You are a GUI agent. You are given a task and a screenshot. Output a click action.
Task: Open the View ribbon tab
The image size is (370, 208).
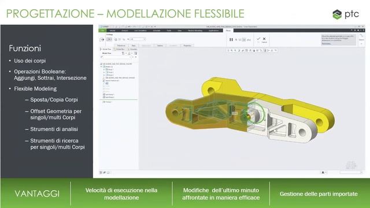point(180,31)
